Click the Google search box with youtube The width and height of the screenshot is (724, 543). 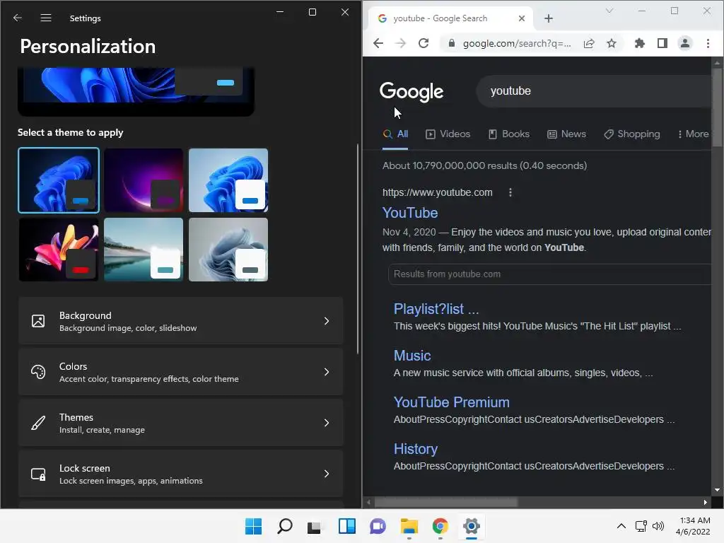[x=594, y=91]
